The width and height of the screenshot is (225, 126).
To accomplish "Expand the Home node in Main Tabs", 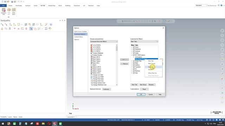I will [x=132, y=47].
